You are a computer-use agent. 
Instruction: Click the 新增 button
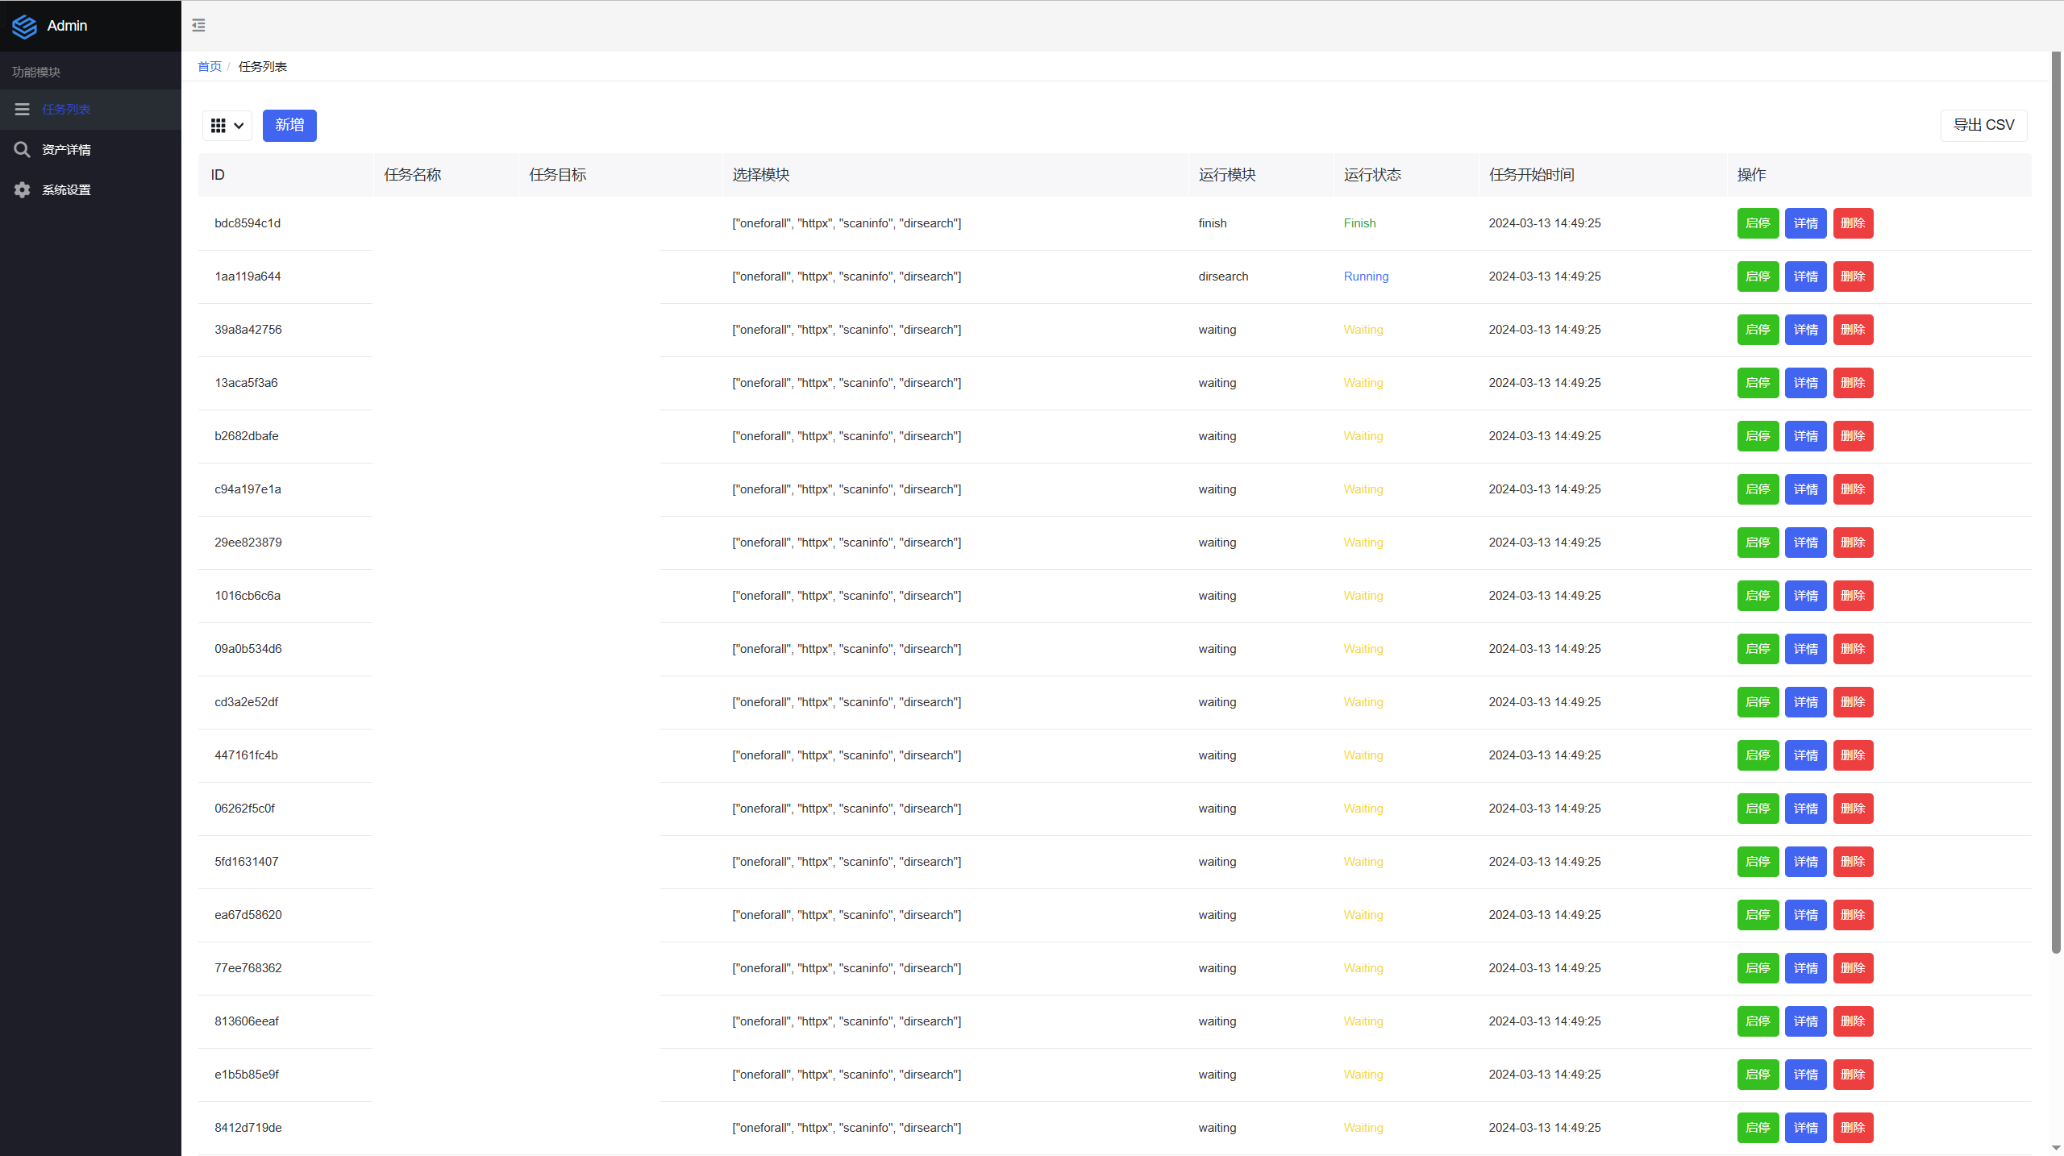pyautogui.click(x=289, y=126)
